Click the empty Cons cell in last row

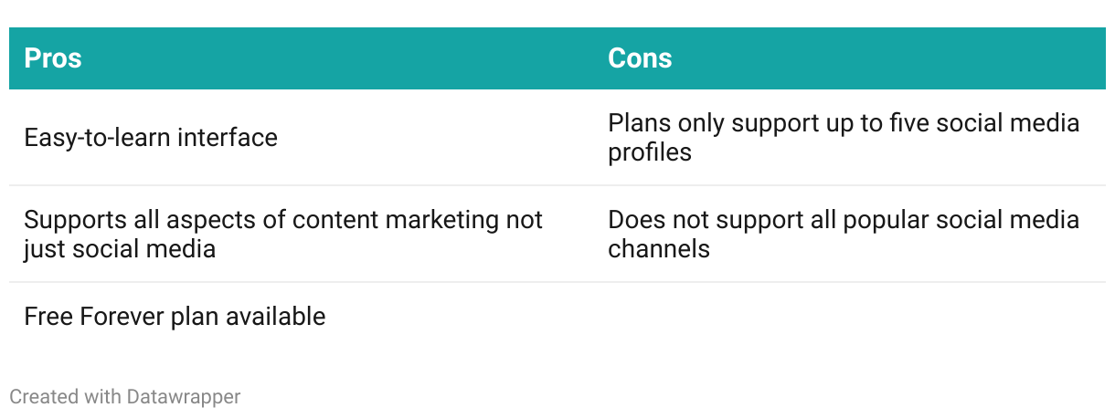pos(849,317)
